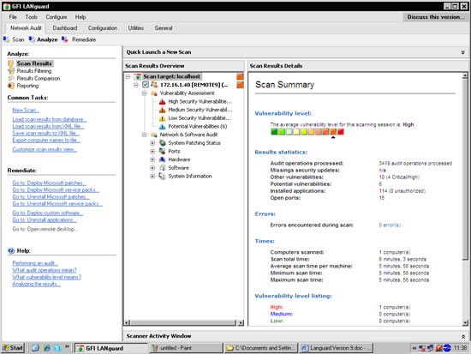Click the GFI LANguard title bar icon

click(x=7, y=6)
